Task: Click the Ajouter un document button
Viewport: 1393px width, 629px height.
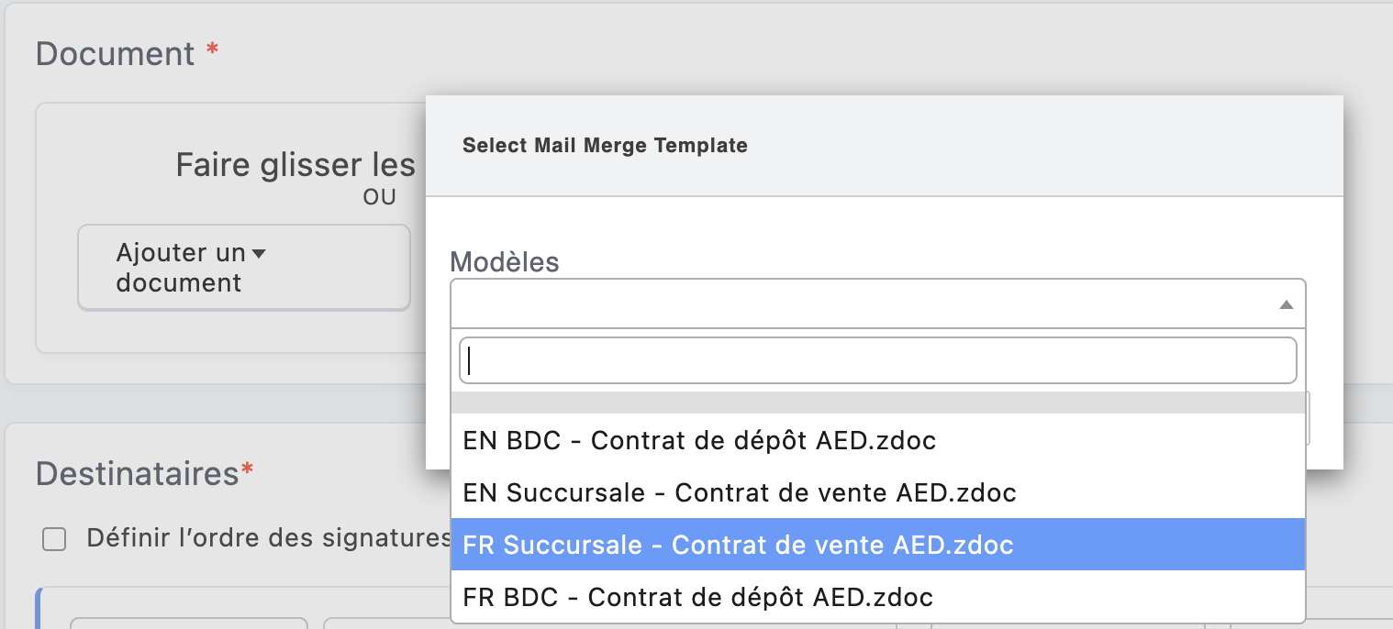Action: (x=182, y=267)
